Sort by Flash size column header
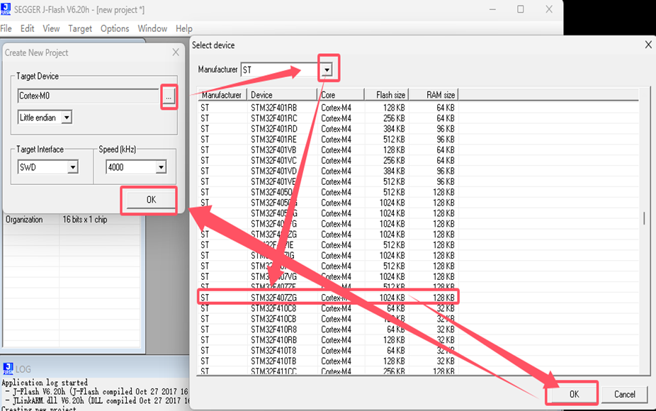 click(x=387, y=95)
